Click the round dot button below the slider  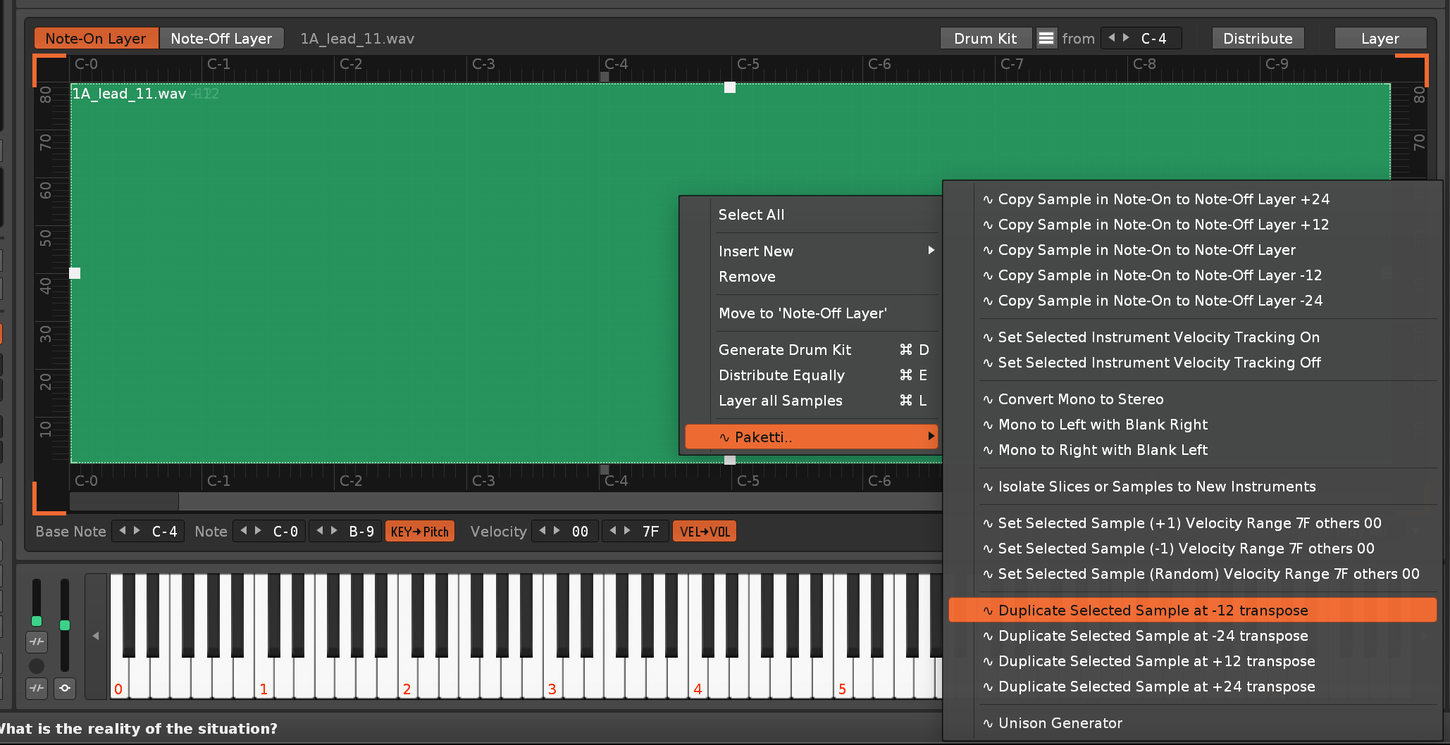tap(37, 665)
